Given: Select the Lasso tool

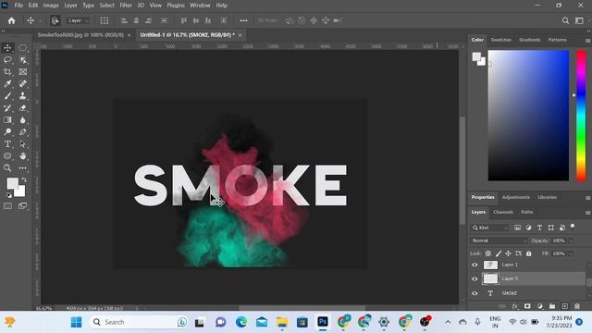Looking at the screenshot, I should click(x=7, y=60).
